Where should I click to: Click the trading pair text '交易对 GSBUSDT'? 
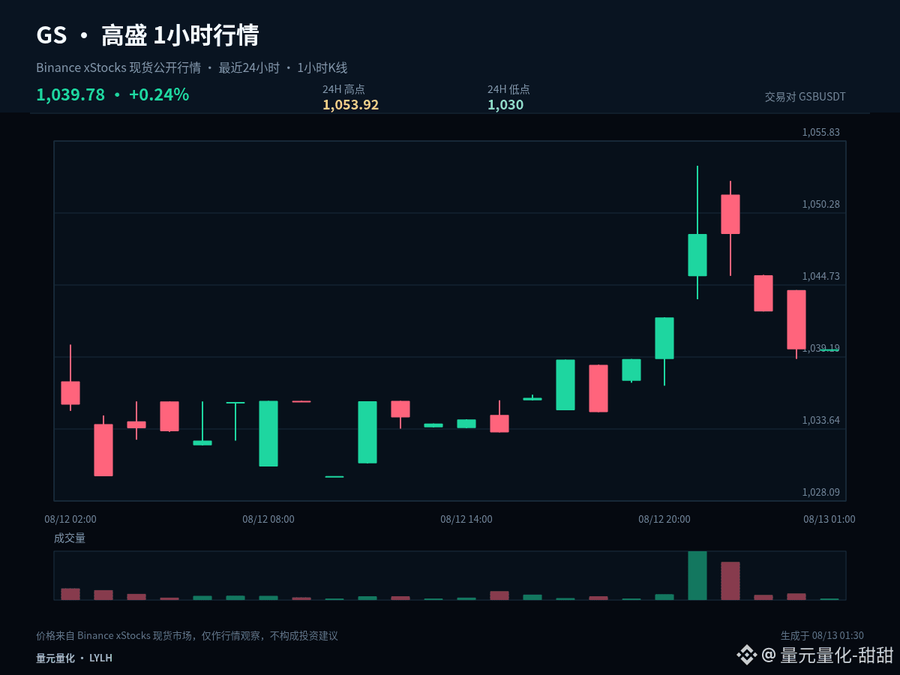tap(805, 97)
